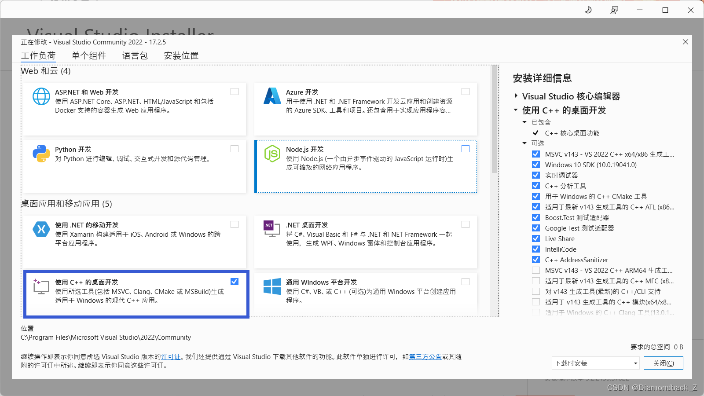Check C++ modules for v143 build tools
This screenshot has height=396, width=704.
(x=536, y=302)
